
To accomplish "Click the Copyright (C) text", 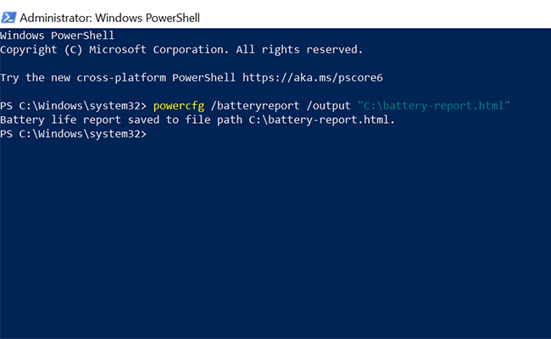I will [x=42, y=49].
